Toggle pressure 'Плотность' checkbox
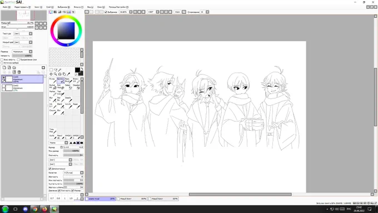Image resolution: width=378 pixels, height=213 pixels. coord(59,191)
